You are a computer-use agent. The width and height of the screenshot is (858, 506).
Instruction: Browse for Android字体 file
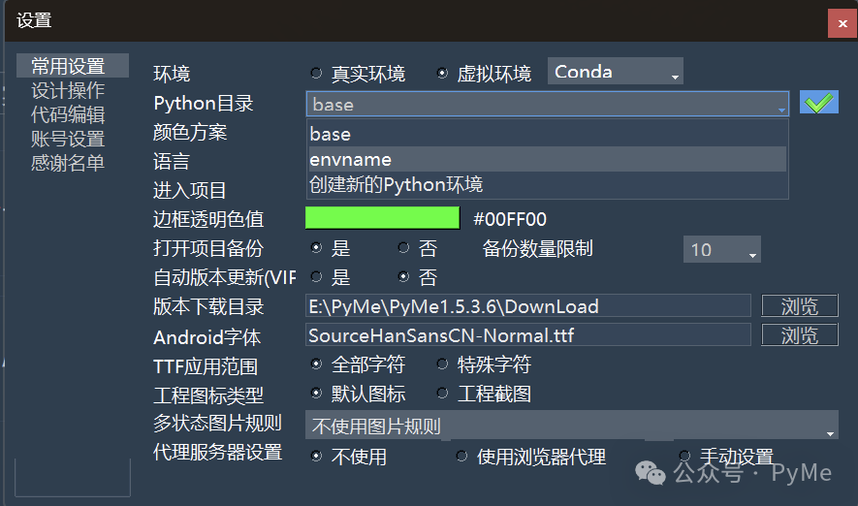(800, 334)
